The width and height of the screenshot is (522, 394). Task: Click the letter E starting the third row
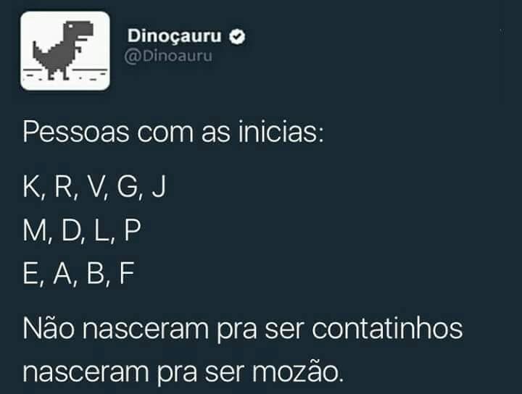(30, 273)
